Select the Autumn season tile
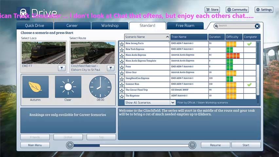Viewport: 279px width, 157px height. (35, 87)
